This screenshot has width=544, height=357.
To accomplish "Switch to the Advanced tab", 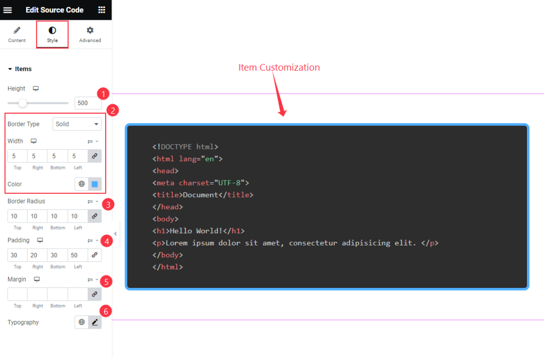I will coord(90,35).
